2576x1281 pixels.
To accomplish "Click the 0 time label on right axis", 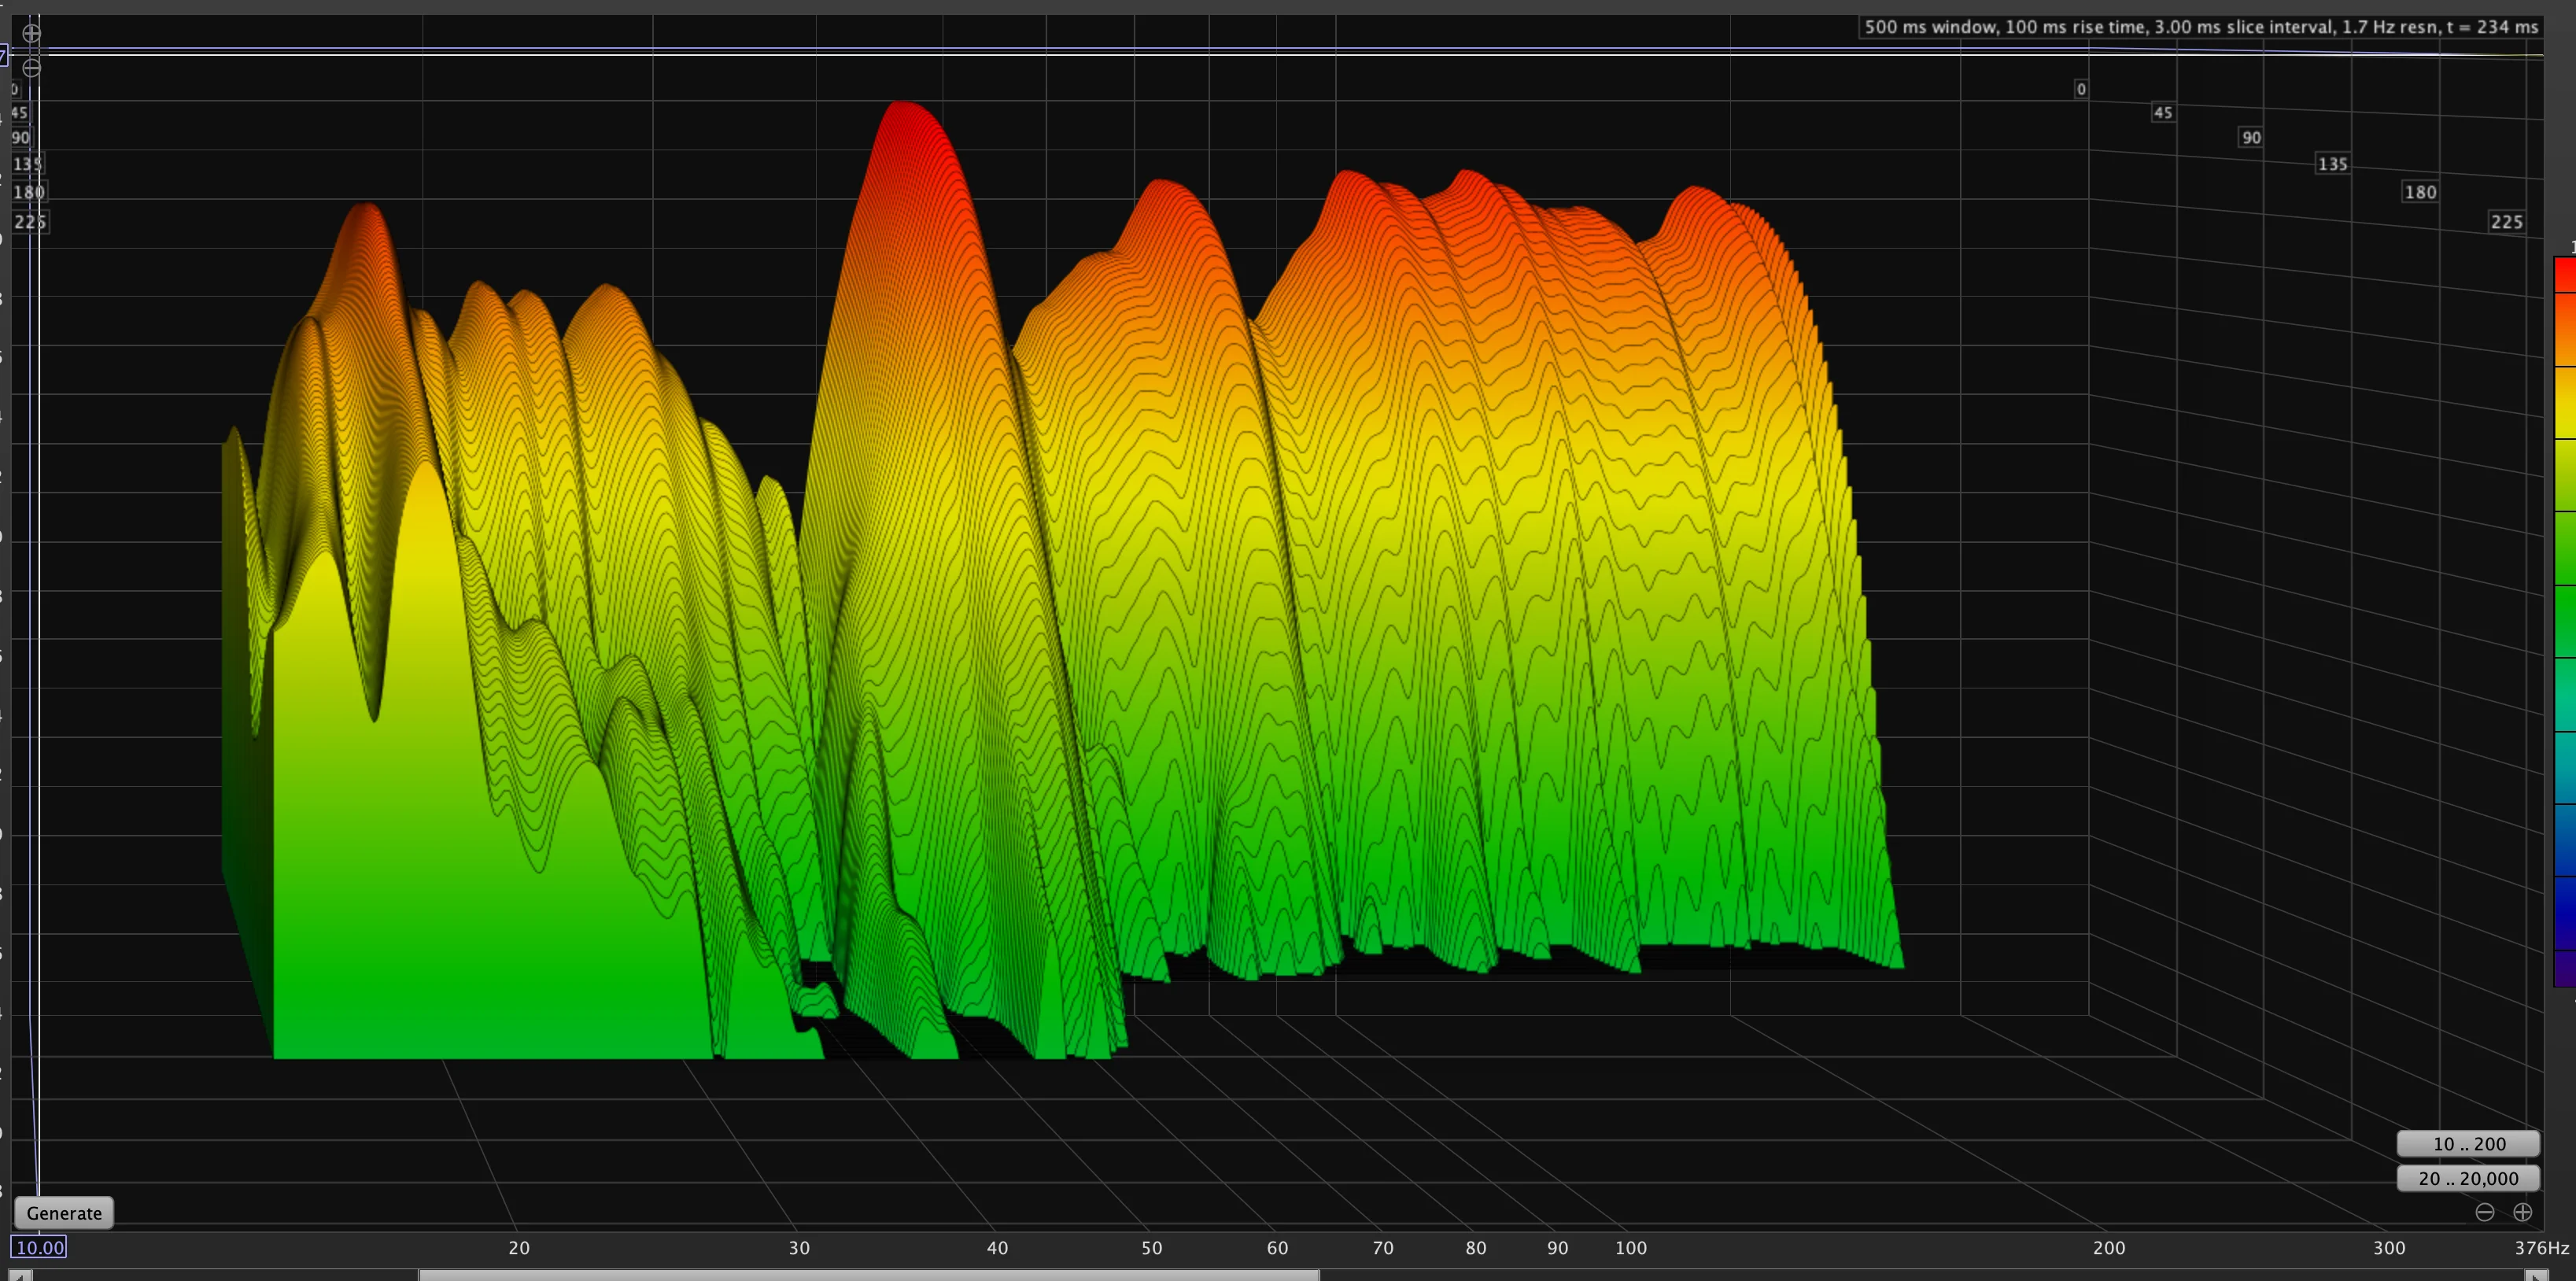I will (x=2081, y=89).
